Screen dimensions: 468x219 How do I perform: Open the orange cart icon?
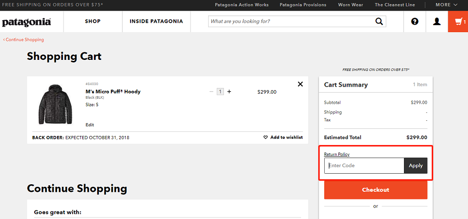click(x=458, y=22)
